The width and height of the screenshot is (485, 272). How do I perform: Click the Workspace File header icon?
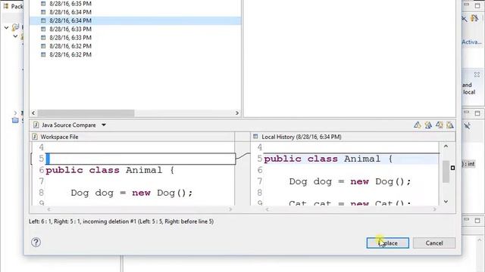pos(35,137)
